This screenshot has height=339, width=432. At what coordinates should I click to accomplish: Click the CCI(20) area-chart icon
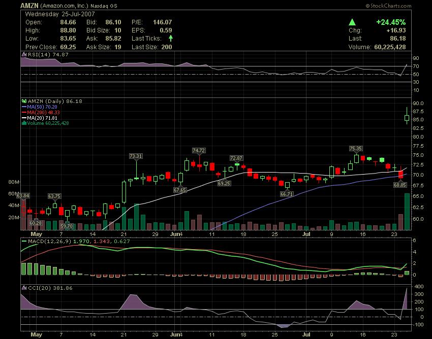click(x=24, y=288)
